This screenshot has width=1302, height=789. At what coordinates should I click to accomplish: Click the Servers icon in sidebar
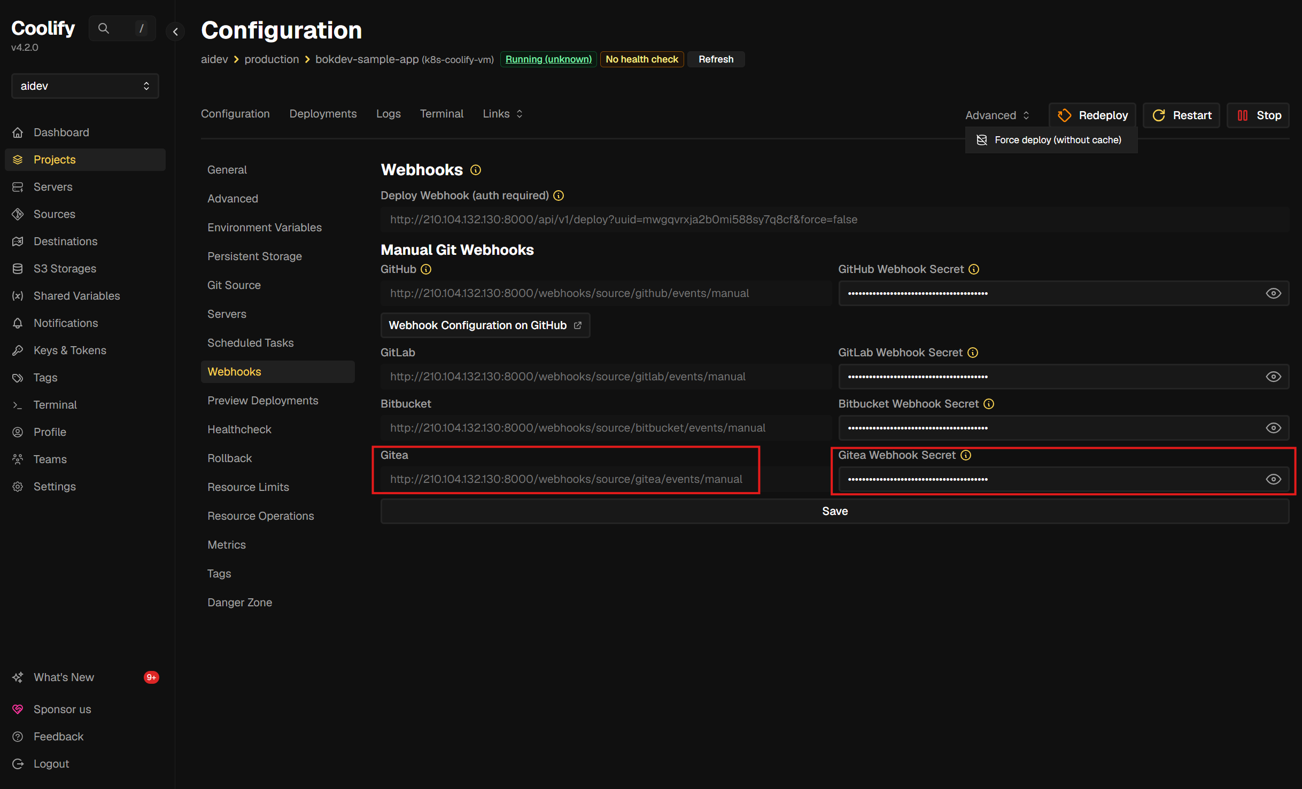pos(18,187)
